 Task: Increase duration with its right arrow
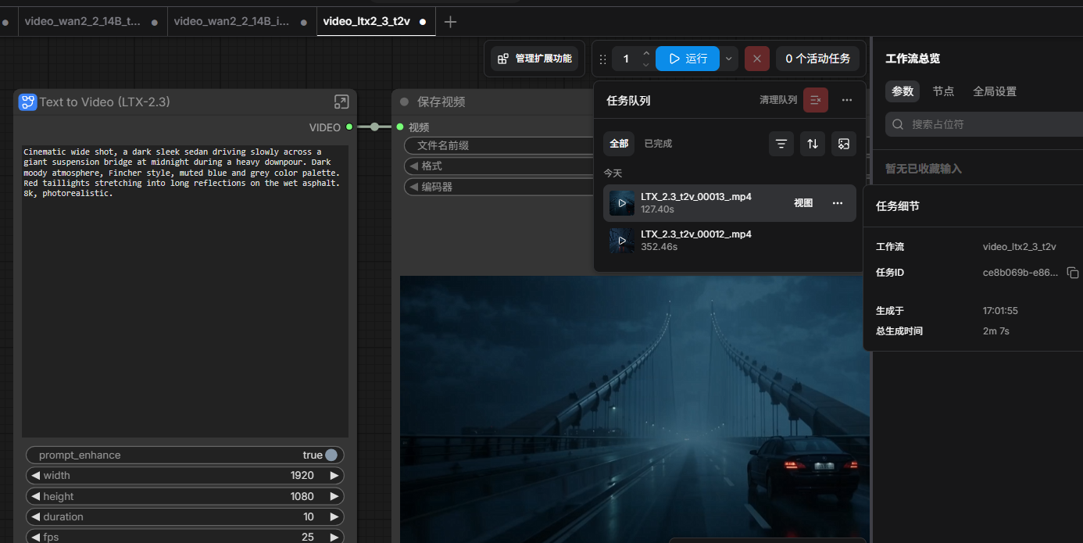pyautogui.click(x=334, y=516)
